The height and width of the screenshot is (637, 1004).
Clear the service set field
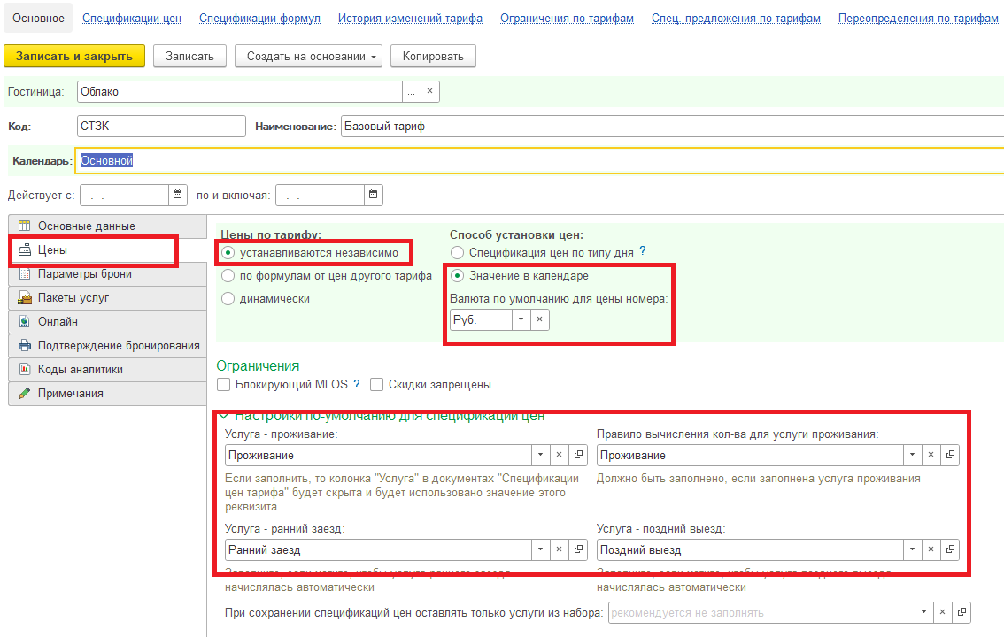[x=943, y=613]
